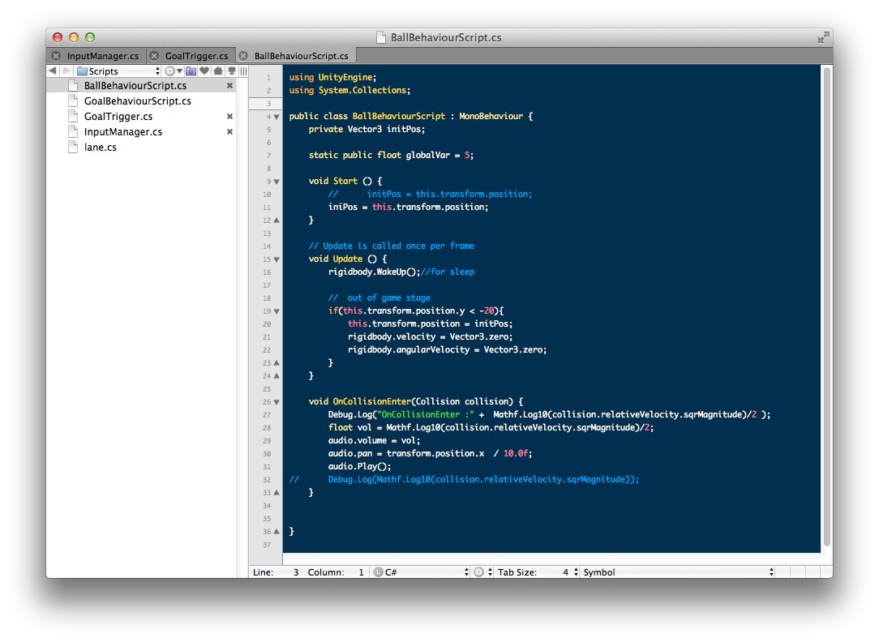Show Favorites using the heart icon

(204, 71)
